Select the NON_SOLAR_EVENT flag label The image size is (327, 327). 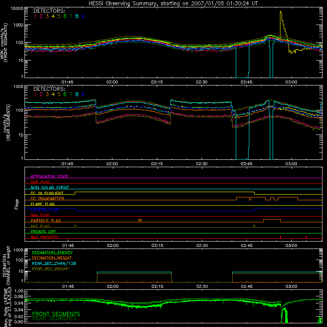[49, 188]
